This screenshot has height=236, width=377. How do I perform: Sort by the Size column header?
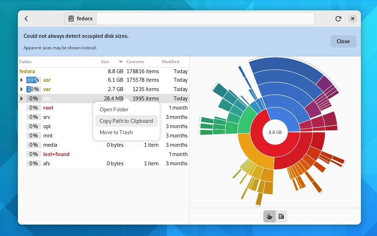105,62
